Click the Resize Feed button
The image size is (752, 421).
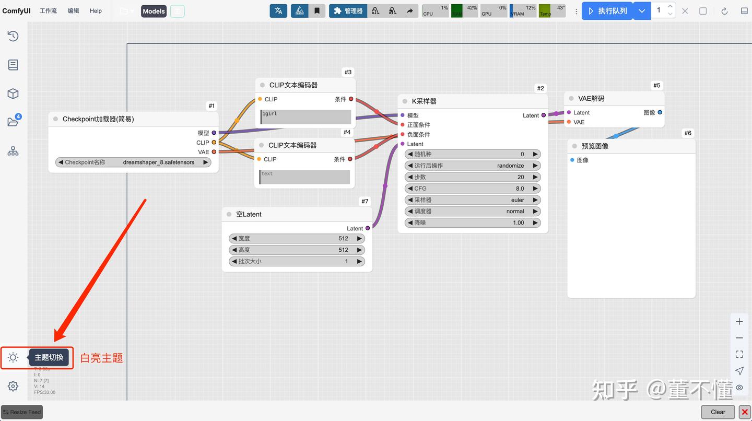click(22, 412)
